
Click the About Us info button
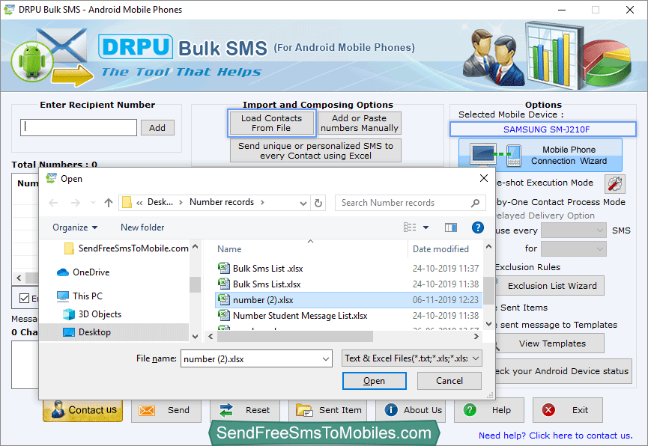[411, 410]
